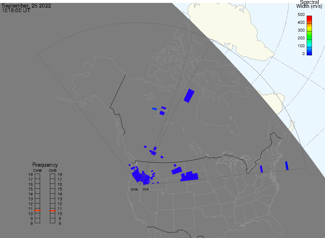
Task: Click the large blue scatter patch over Nunavut
Action: pos(189,96)
